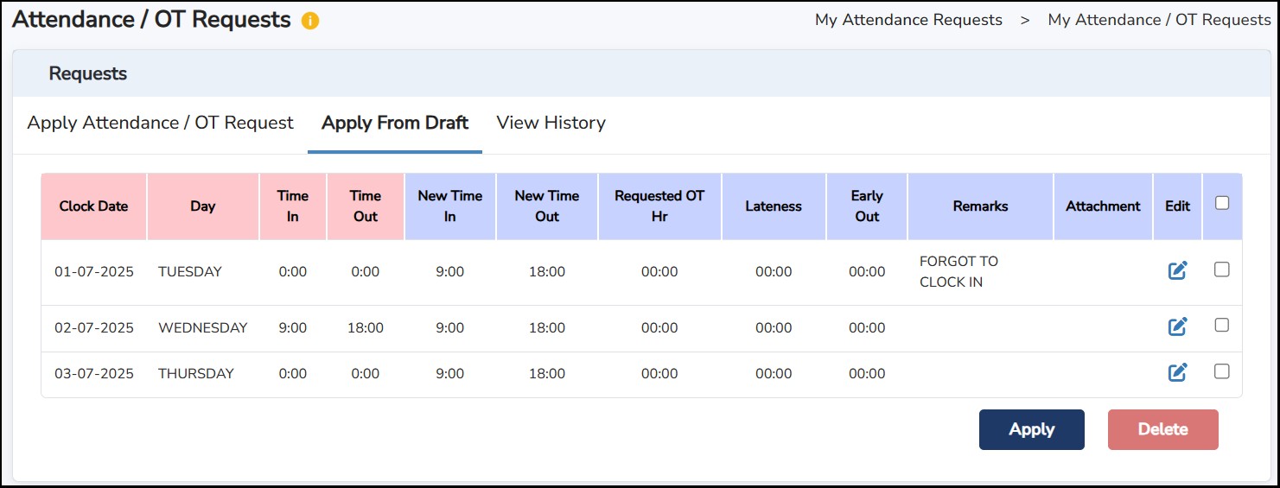The height and width of the screenshot is (488, 1280).
Task: Edit the 01-07-2025 Tuesday draft row
Action: [x=1177, y=270]
